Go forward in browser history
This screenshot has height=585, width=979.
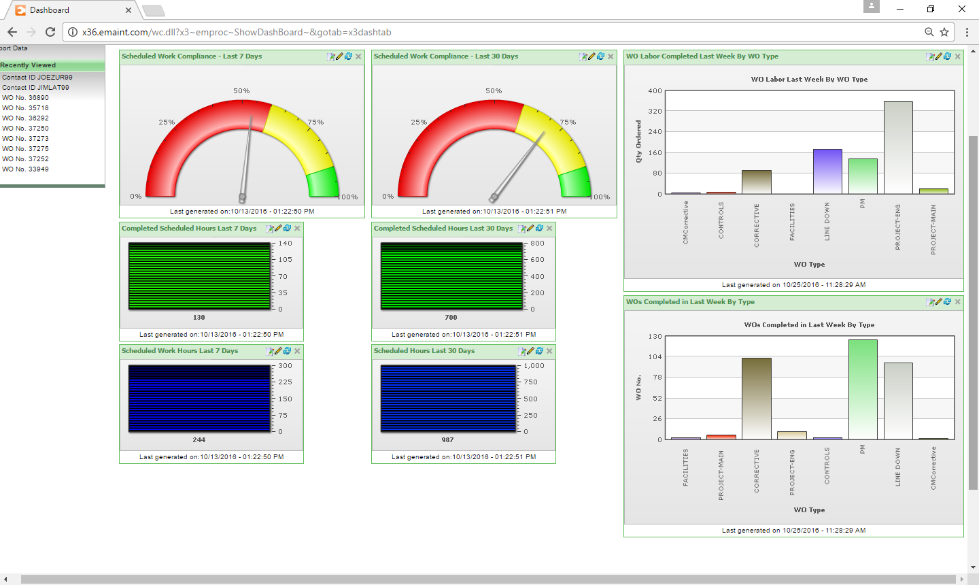click(31, 32)
